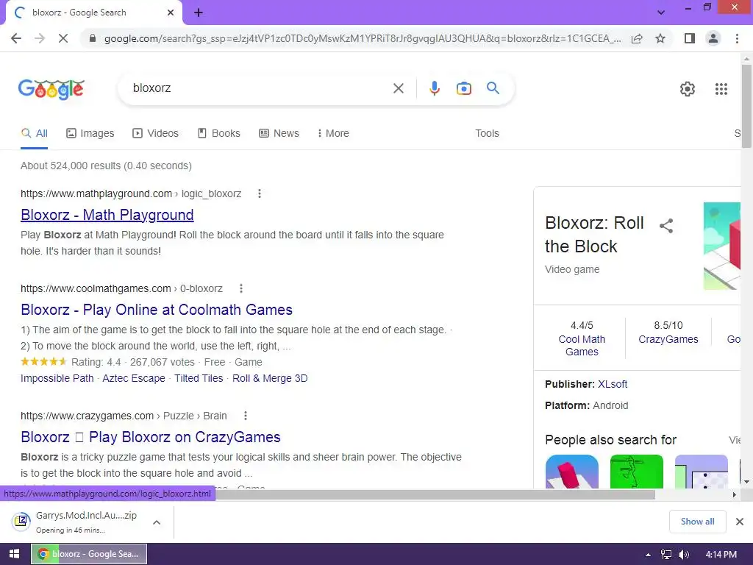Select the Platform: Android text
This screenshot has width=753, height=565.
[x=586, y=405]
